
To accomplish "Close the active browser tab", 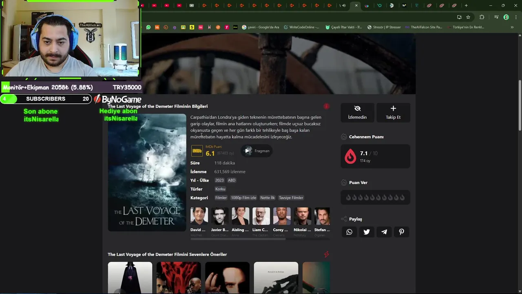I will [x=356, y=5].
